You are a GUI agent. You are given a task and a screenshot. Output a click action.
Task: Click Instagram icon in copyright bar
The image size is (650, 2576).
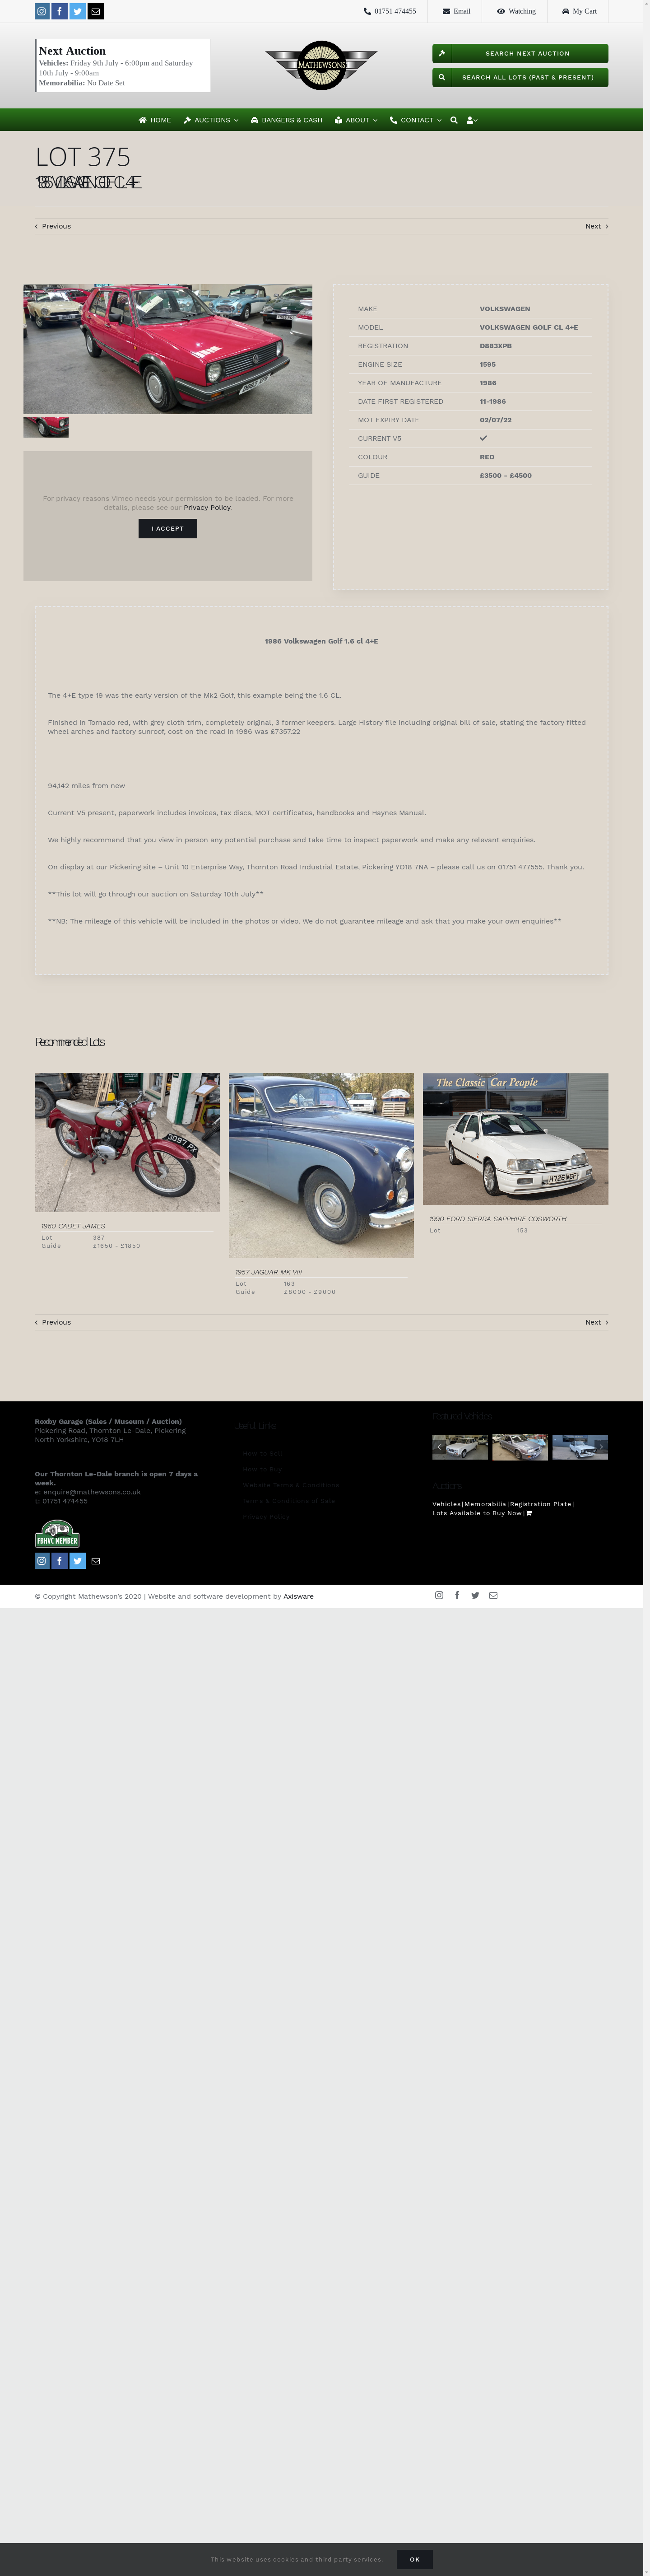pos(439,1595)
